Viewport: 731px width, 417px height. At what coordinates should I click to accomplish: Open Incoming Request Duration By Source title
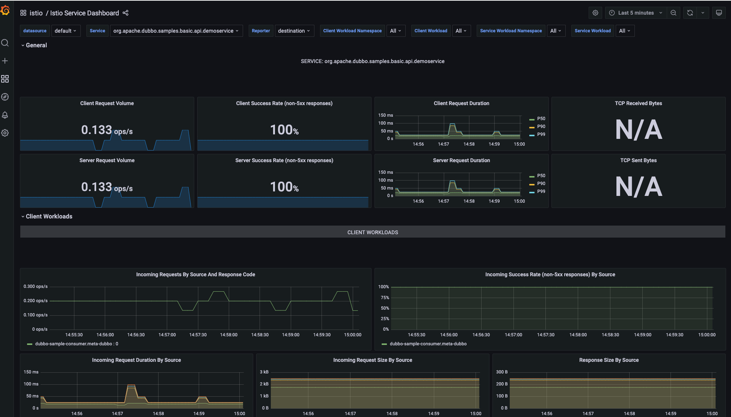point(136,360)
